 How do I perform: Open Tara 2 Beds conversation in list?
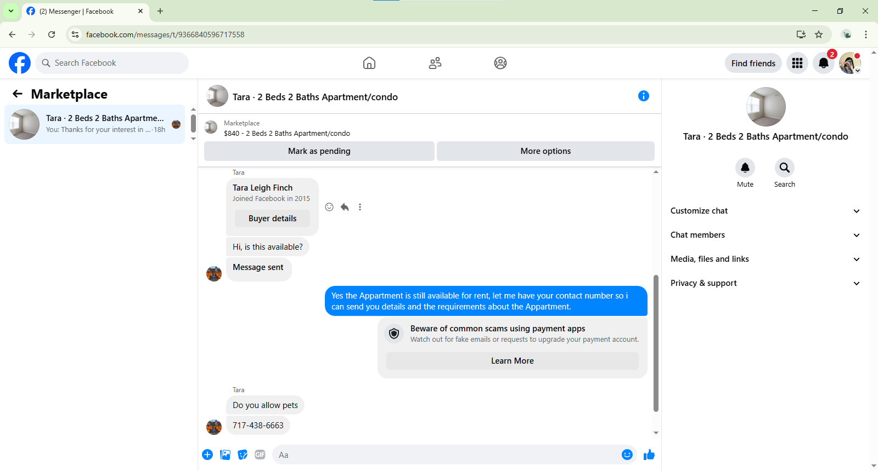click(x=95, y=124)
